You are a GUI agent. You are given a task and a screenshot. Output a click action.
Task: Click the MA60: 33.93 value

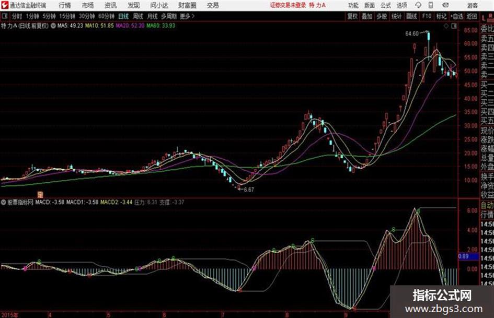click(160, 26)
